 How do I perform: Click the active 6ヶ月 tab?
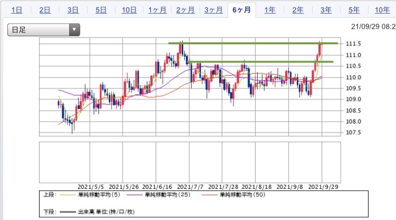tap(242, 10)
